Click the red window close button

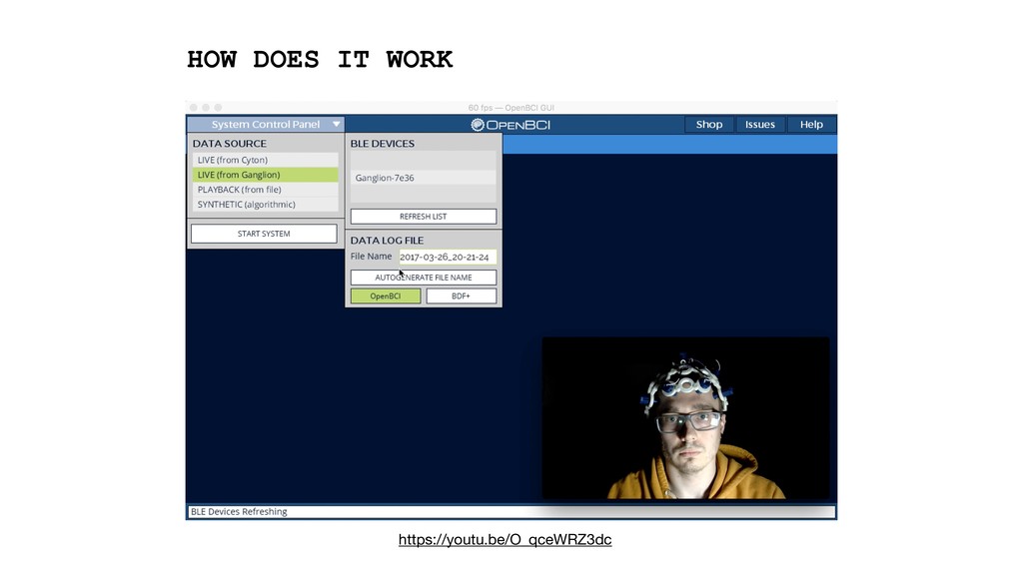click(193, 108)
